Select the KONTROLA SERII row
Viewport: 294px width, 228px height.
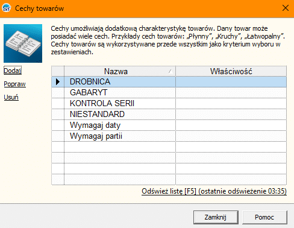click(169, 104)
